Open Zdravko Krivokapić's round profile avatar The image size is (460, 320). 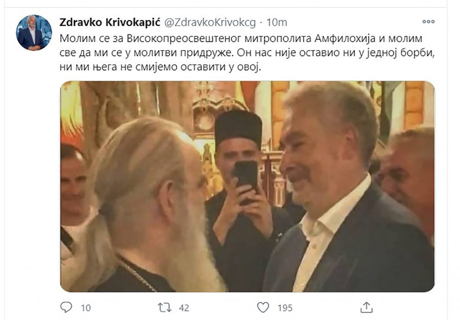click(34, 33)
